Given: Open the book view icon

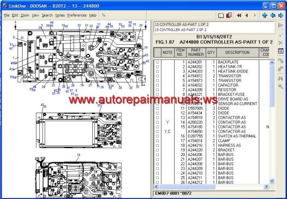Looking at the screenshot, I should [x=221, y=16].
